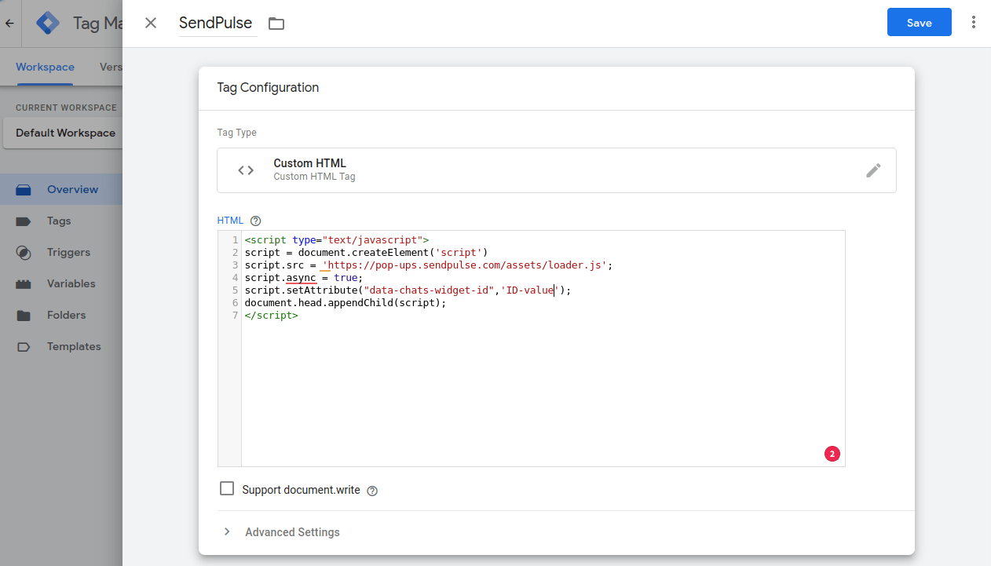Click the folder icon next to SendPulse
The width and height of the screenshot is (991, 566).
[x=276, y=24]
